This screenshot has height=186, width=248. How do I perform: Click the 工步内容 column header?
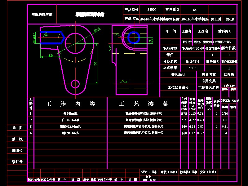click(71, 104)
